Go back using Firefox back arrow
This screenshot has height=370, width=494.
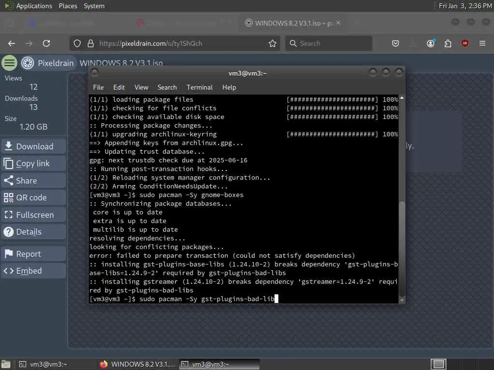click(12, 43)
